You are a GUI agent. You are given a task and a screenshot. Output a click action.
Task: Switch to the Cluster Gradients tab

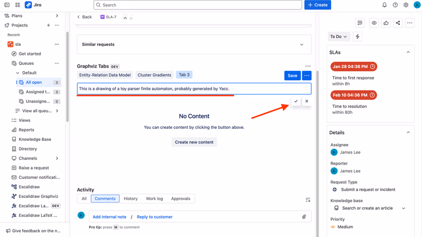click(155, 75)
